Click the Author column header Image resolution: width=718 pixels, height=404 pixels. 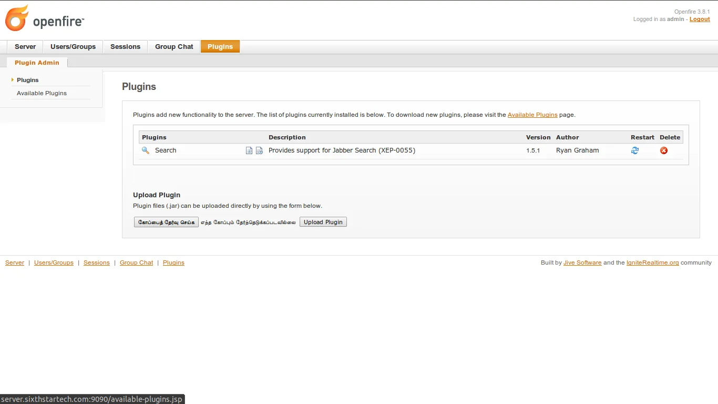568,137
